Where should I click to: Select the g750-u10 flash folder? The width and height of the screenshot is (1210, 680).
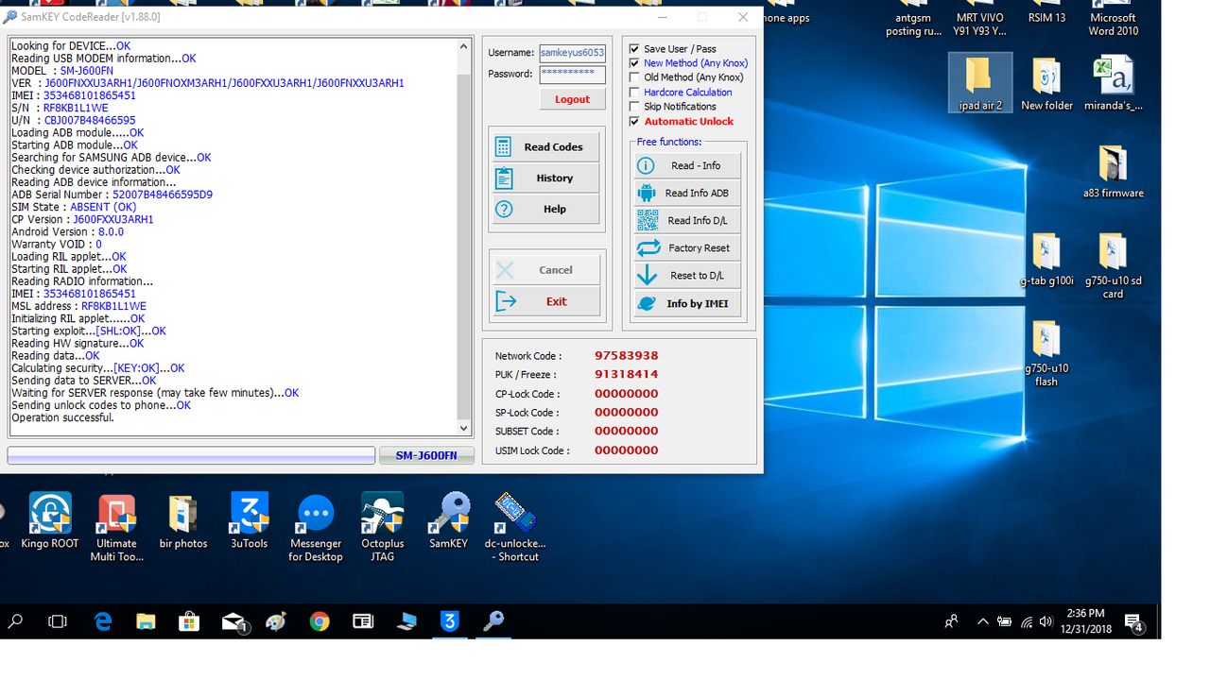click(1046, 353)
